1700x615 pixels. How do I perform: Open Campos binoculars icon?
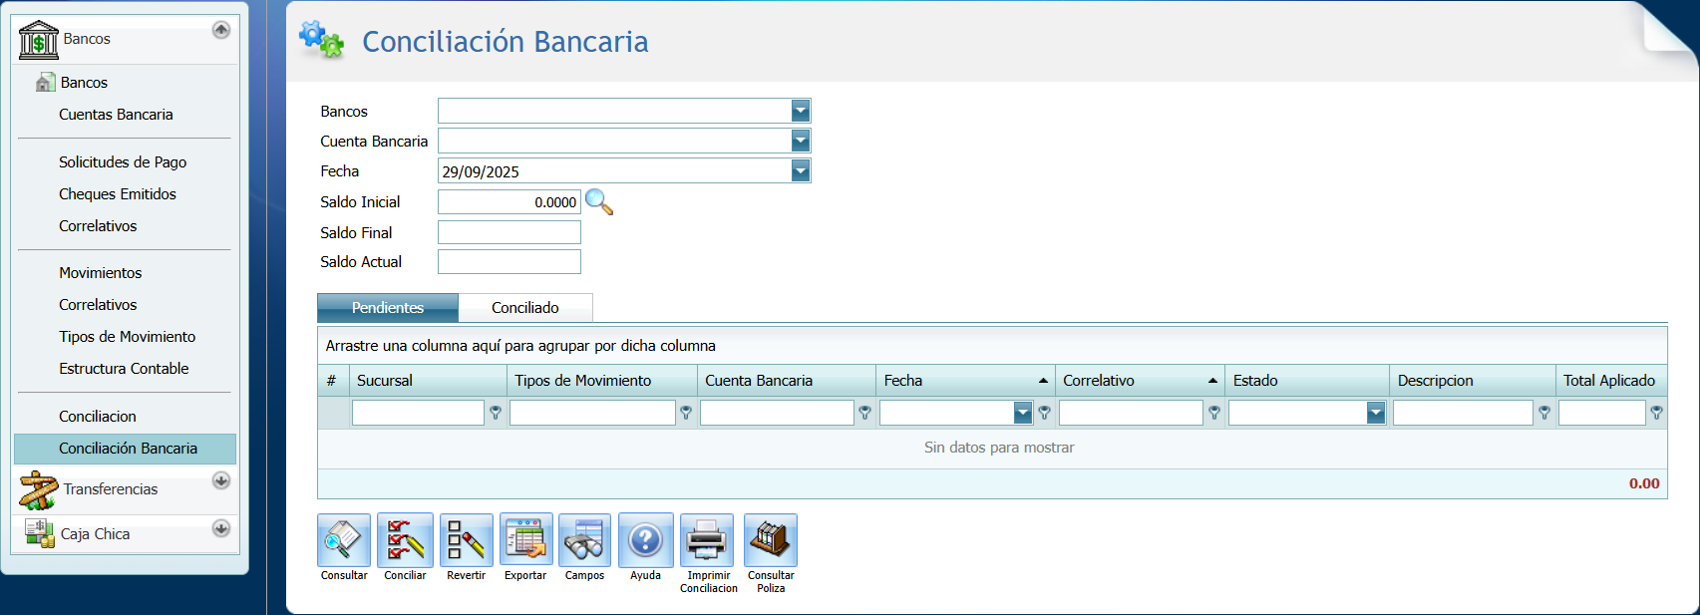[584, 541]
